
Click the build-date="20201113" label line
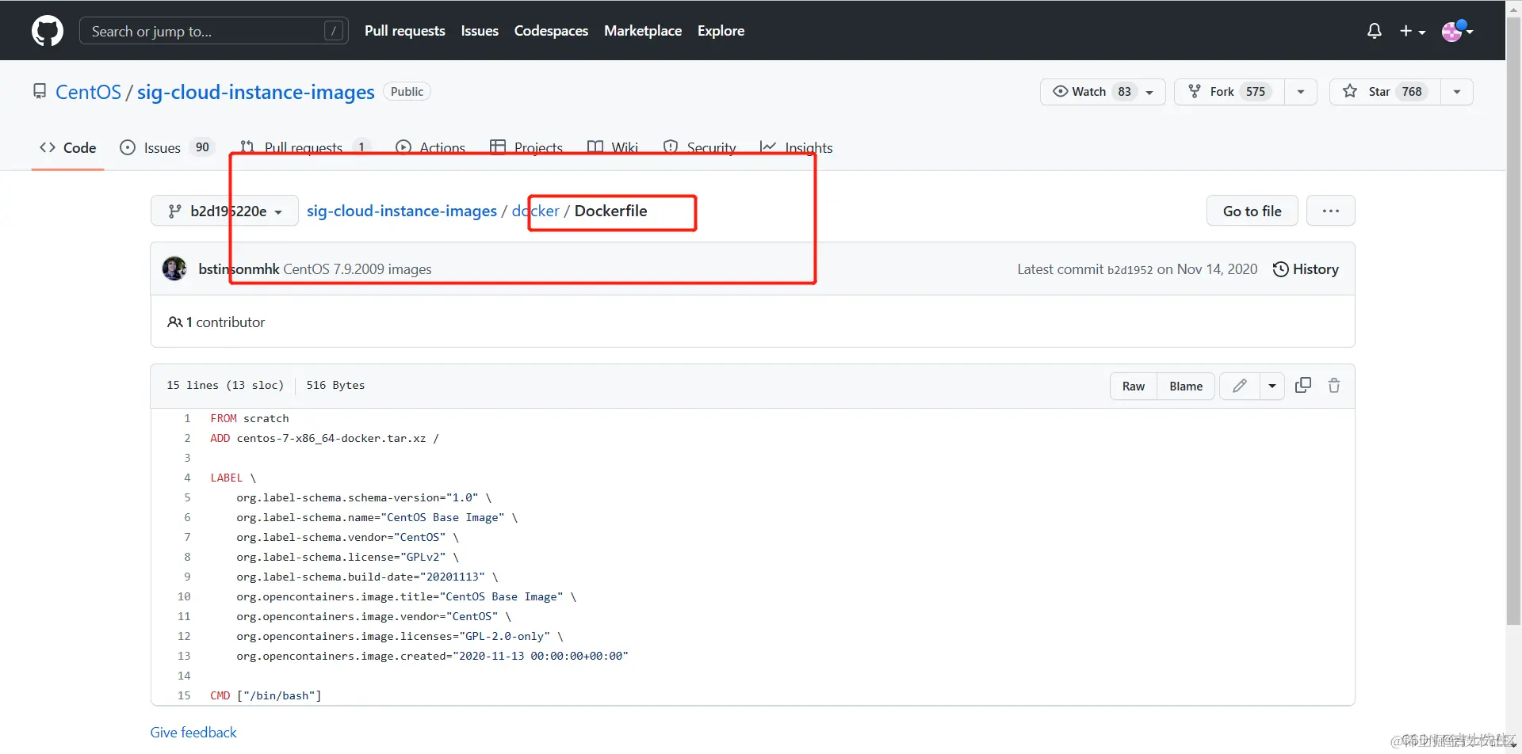tap(367, 577)
